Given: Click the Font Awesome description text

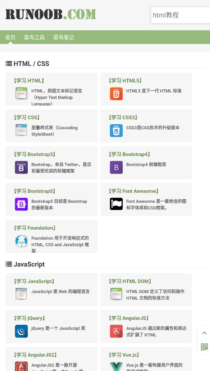Looking at the screenshot, I should pos(156,205).
